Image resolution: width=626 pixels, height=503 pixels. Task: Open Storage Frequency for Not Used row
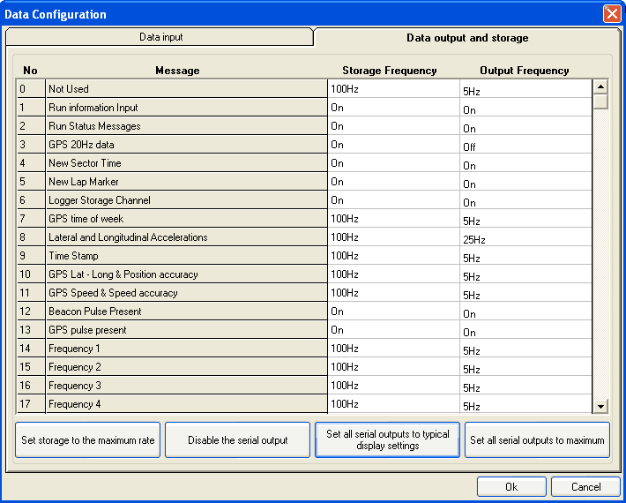coord(393,89)
